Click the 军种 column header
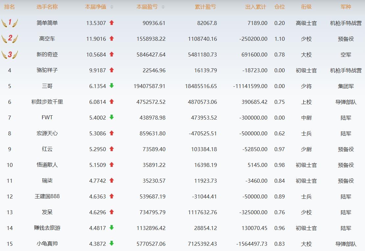 [346, 7]
